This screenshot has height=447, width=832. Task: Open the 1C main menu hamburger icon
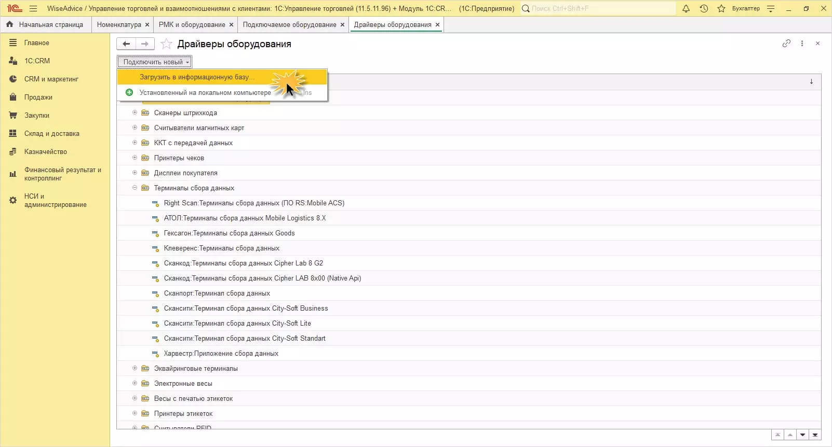33,8
